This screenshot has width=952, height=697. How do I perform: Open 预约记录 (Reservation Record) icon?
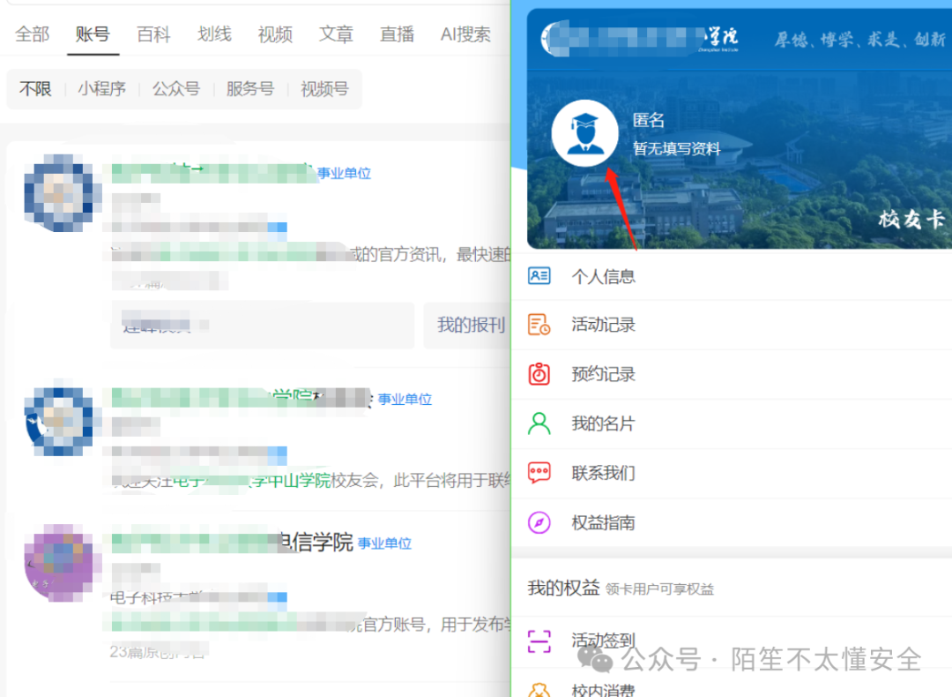(x=541, y=374)
